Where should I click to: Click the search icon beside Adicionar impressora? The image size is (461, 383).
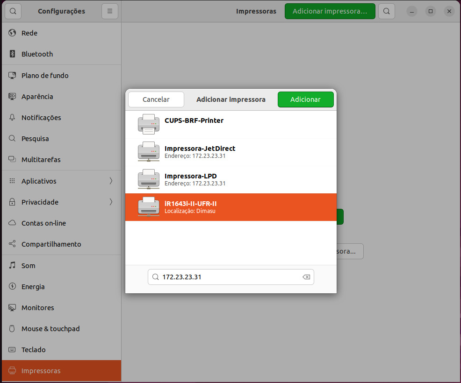click(x=387, y=11)
